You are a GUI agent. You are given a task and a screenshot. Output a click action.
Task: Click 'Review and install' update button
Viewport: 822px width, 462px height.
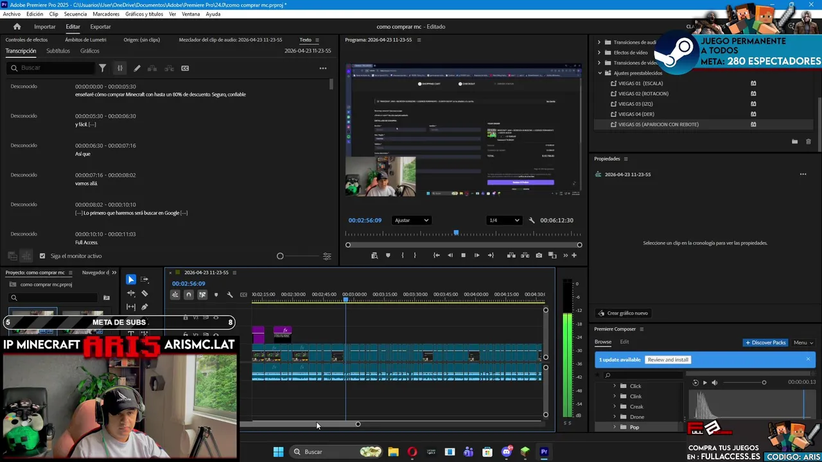tap(668, 360)
